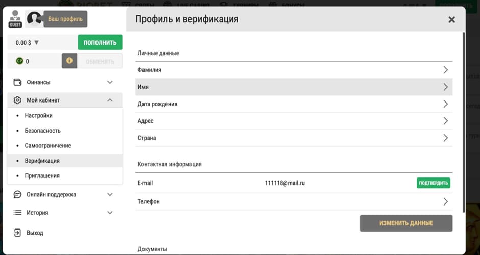Click the exit door icon

pyautogui.click(x=17, y=233)
